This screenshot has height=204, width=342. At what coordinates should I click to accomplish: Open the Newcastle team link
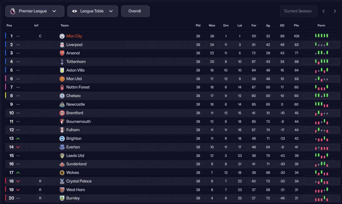(x=76, y=104)
